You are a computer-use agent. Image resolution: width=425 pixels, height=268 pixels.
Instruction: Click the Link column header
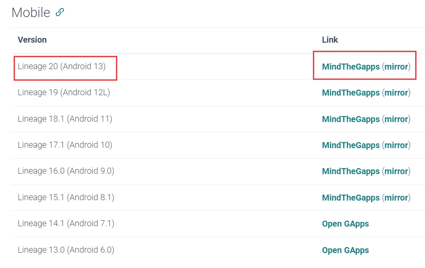coord(330,40)
